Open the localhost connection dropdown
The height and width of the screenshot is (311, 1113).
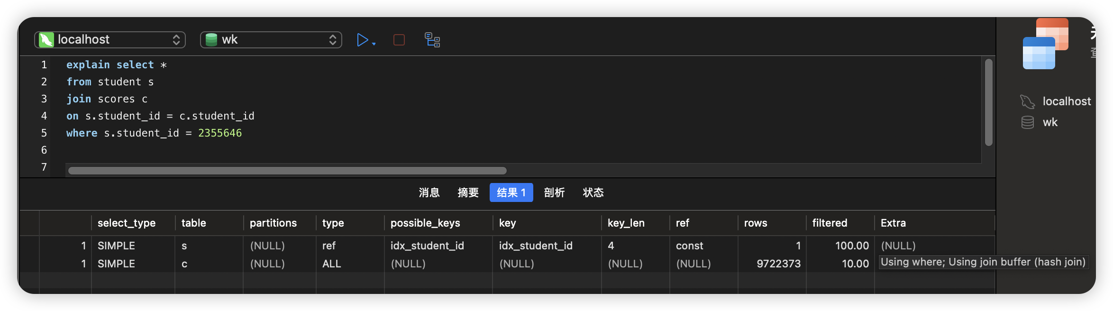click(x=110, y=40)
